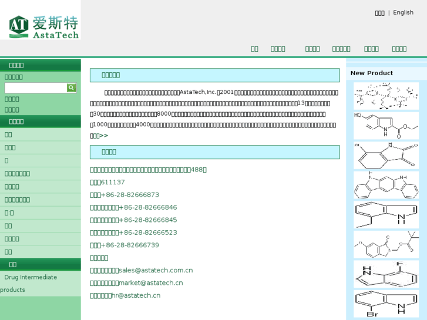Viewport: 427px width, 320px height.
Task: Click hr@astatech.cn email text
Action: pos(136,295)
